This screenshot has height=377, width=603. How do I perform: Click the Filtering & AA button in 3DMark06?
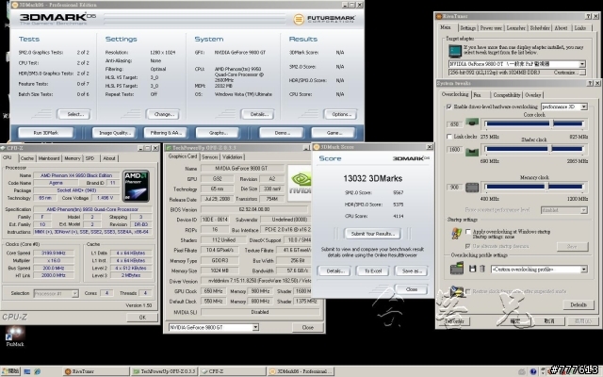pos(166,133)
